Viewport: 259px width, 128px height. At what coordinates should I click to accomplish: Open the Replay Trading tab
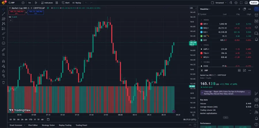coord(65,125)
